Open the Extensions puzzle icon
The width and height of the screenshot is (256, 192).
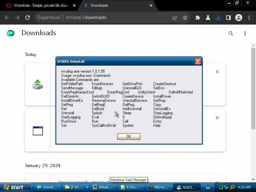[x=198, y=18]
